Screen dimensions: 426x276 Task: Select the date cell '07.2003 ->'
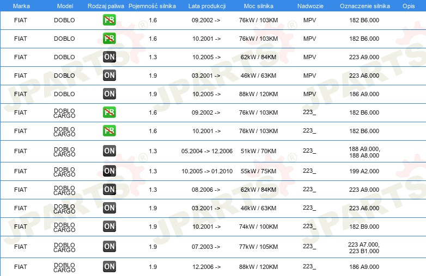pyautogui.click(x=206, y=247)
